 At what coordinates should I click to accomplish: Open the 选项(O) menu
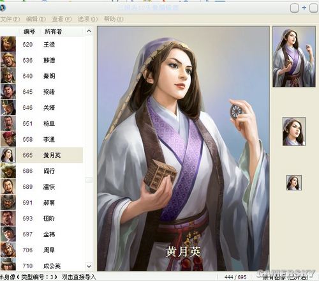87,19
